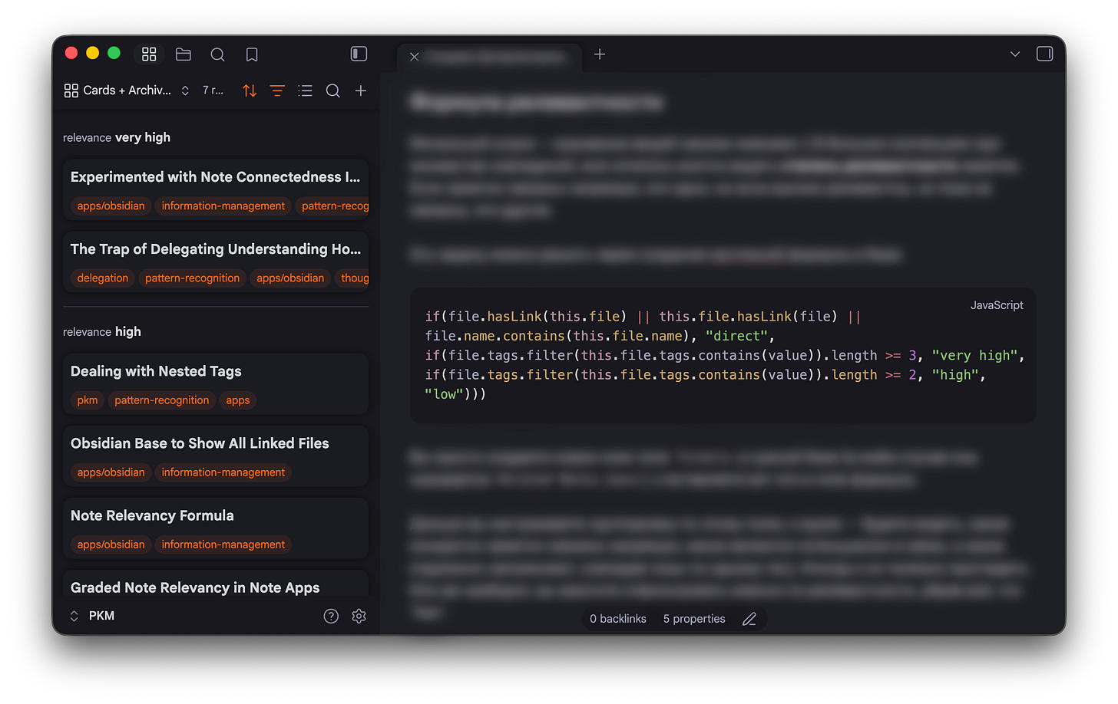This screenshot has width=1118, height=704.
Task: Open The Trap of Delegating Understanding card
Action: coord(216,262)
